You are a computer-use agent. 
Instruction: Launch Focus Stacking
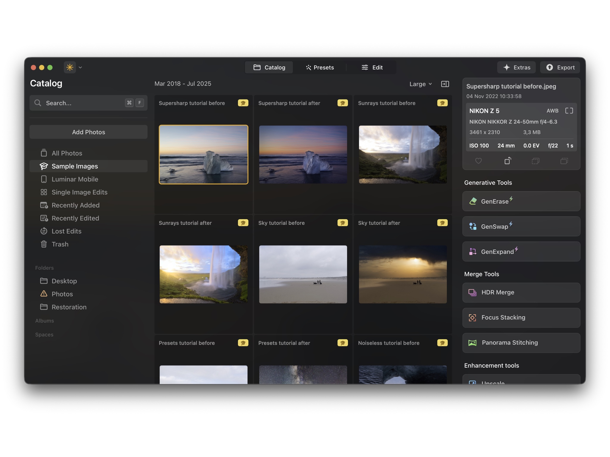click(x=521, y=317)
